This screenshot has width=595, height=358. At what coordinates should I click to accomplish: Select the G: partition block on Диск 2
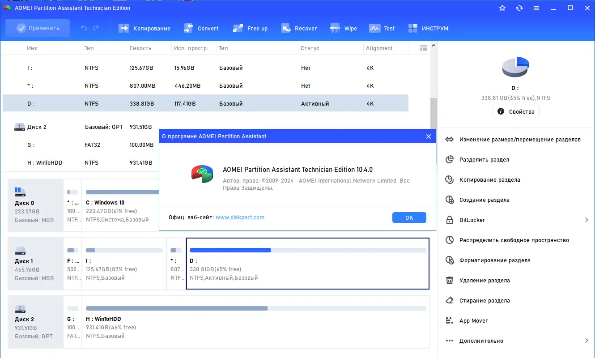[72, 322]
